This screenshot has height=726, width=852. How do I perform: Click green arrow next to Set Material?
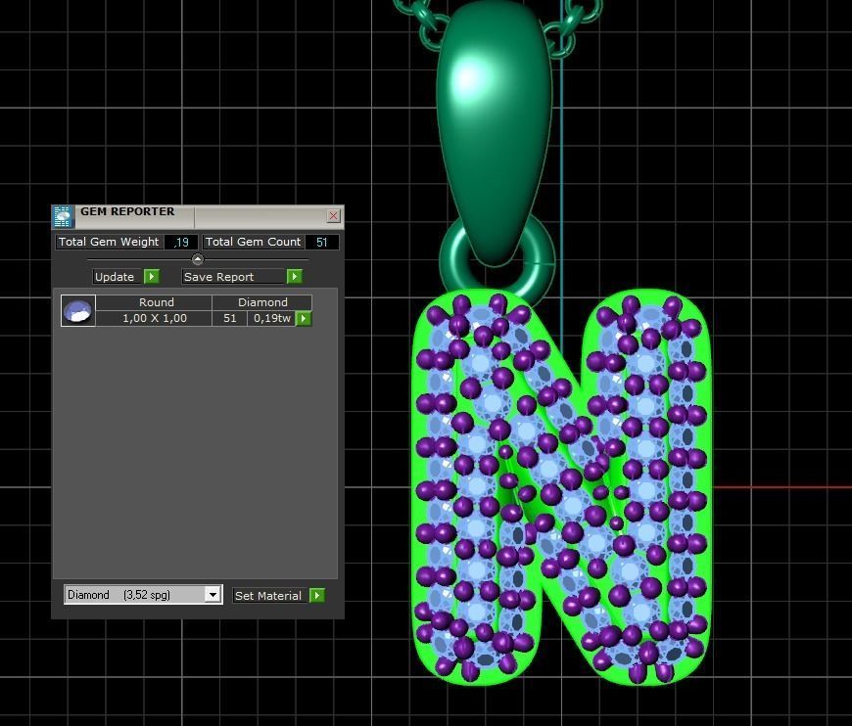click(316, 596)
